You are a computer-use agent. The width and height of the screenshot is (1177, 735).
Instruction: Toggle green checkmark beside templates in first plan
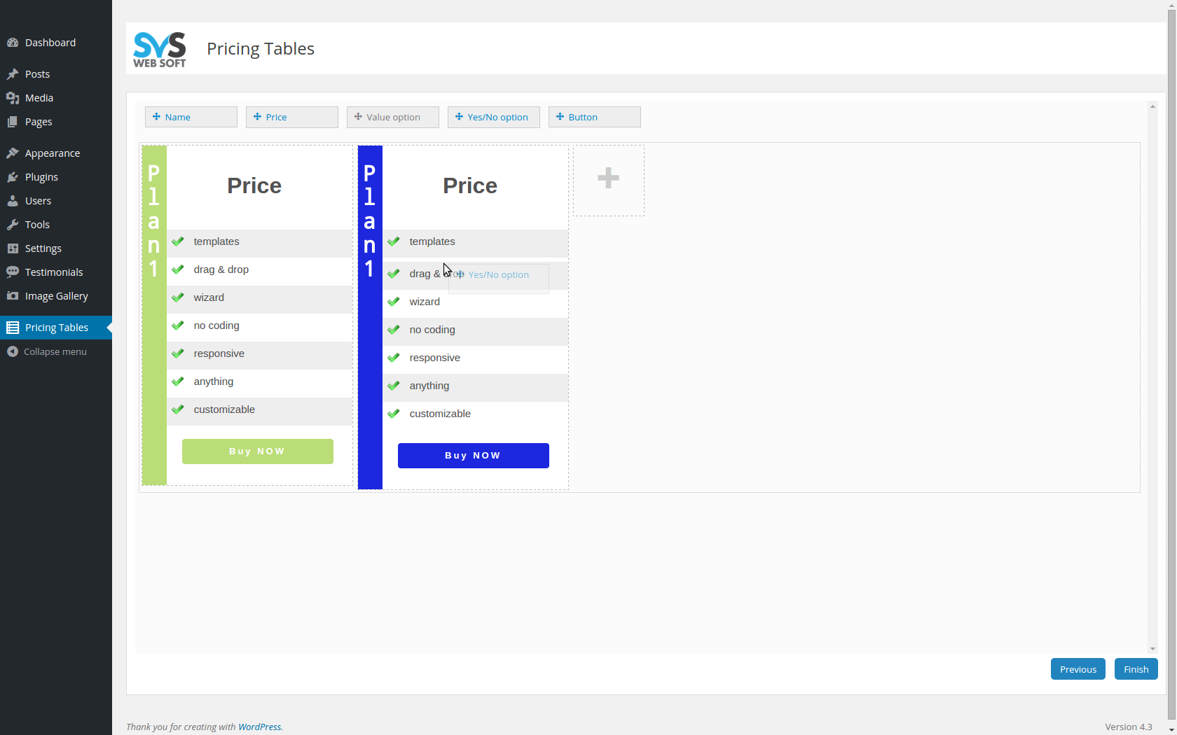tap(178, 241)
